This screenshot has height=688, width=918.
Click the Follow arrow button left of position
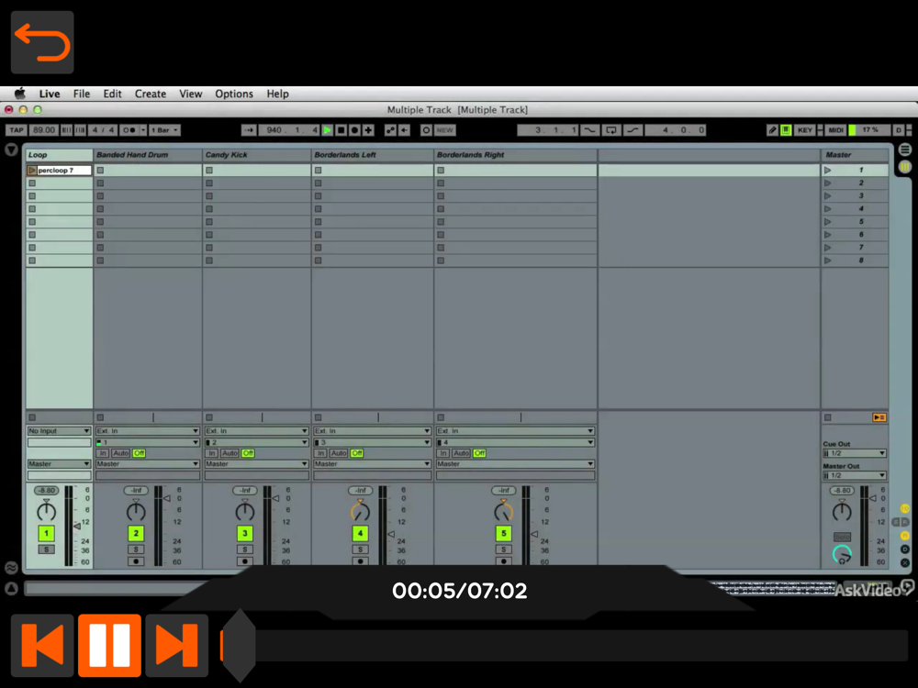pyautogui.click(x=249, y=130)
